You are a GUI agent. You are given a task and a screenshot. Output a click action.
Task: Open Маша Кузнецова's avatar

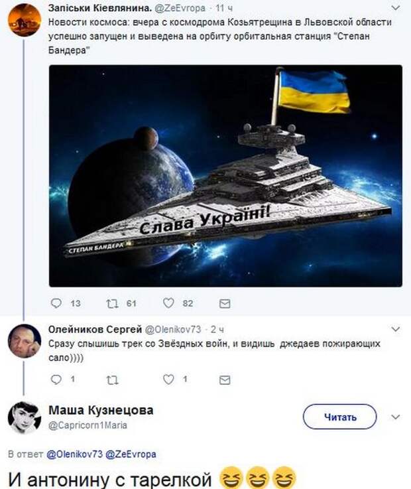25,417
